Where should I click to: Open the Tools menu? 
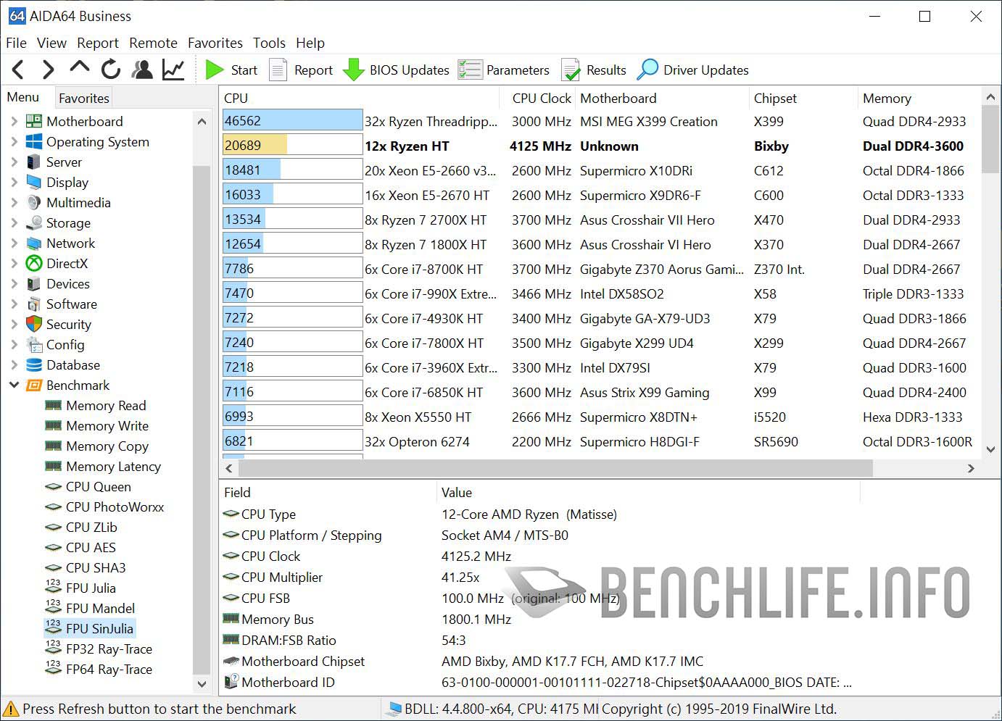269,43
